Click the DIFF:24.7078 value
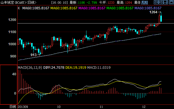The image size is (174, 109). point(54,68)
